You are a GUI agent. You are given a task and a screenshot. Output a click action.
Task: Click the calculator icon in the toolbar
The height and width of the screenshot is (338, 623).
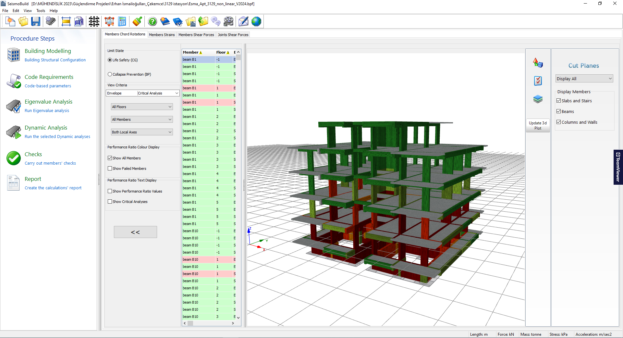pos(122,22)
